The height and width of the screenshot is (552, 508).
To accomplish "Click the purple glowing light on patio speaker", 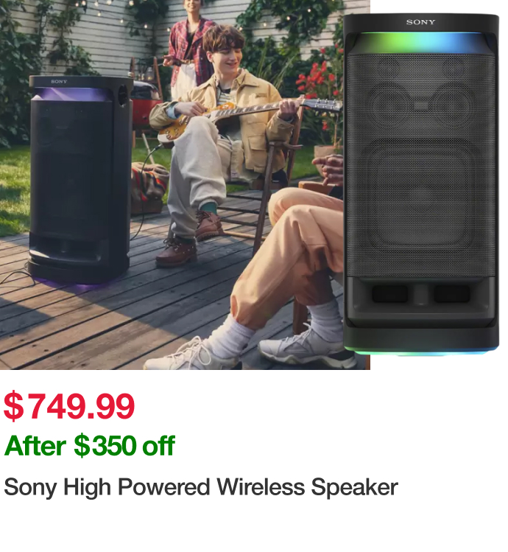I will pos(72,94).
